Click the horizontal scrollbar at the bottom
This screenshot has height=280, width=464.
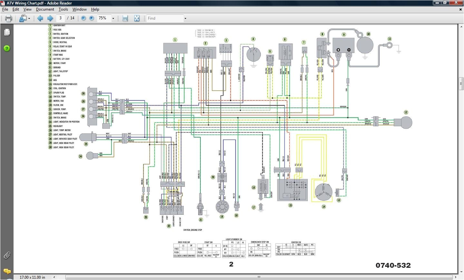pyautogui.click(x=258, y=277)
